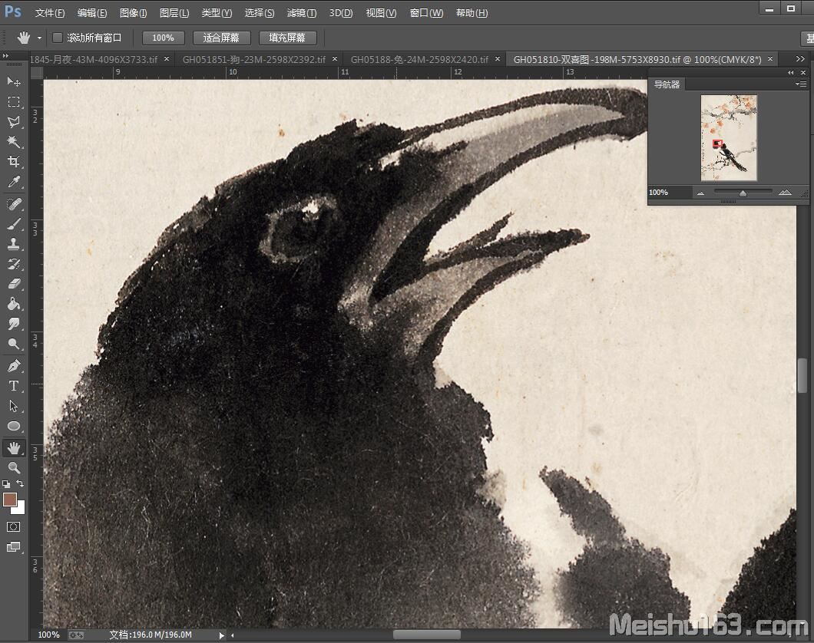Screen dimensions: 814x643
Task: Select the Rectangular Marquee tool
Action: (x=14, y=101)
